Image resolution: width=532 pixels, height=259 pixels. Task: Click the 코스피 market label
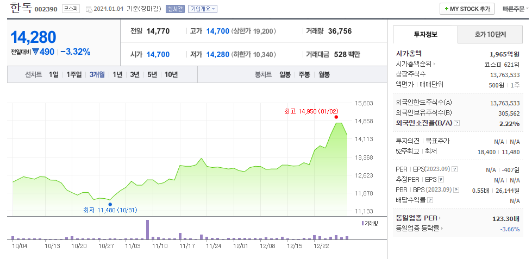(71, 9)
